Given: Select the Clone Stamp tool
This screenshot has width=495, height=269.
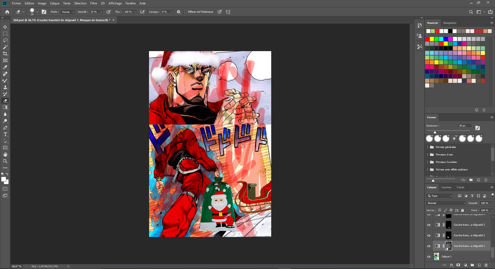Looking at the screenshot, I should click(5, 87).
